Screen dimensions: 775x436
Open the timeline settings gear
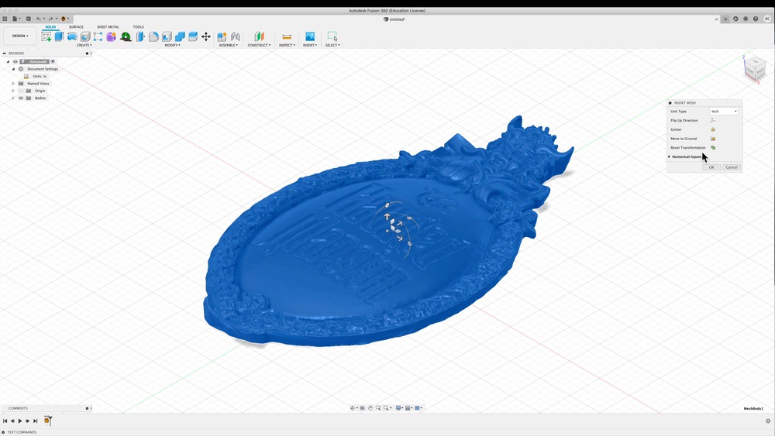[768, 421]
